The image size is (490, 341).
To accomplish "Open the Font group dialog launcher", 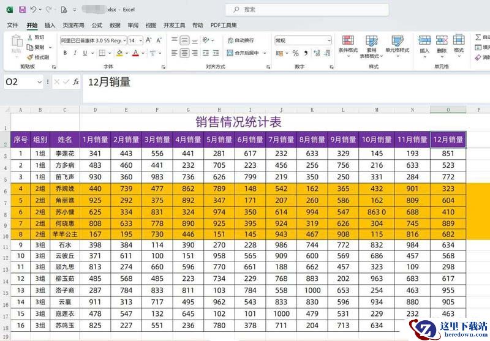I will coord(163,67).
